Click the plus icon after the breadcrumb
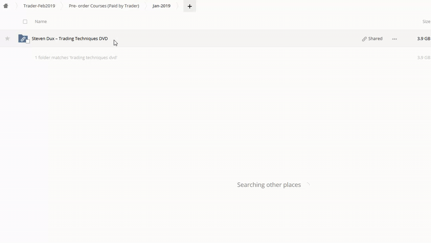Image resolution: width=431 pixels, height=243 pixels. [x=189, y=6]
